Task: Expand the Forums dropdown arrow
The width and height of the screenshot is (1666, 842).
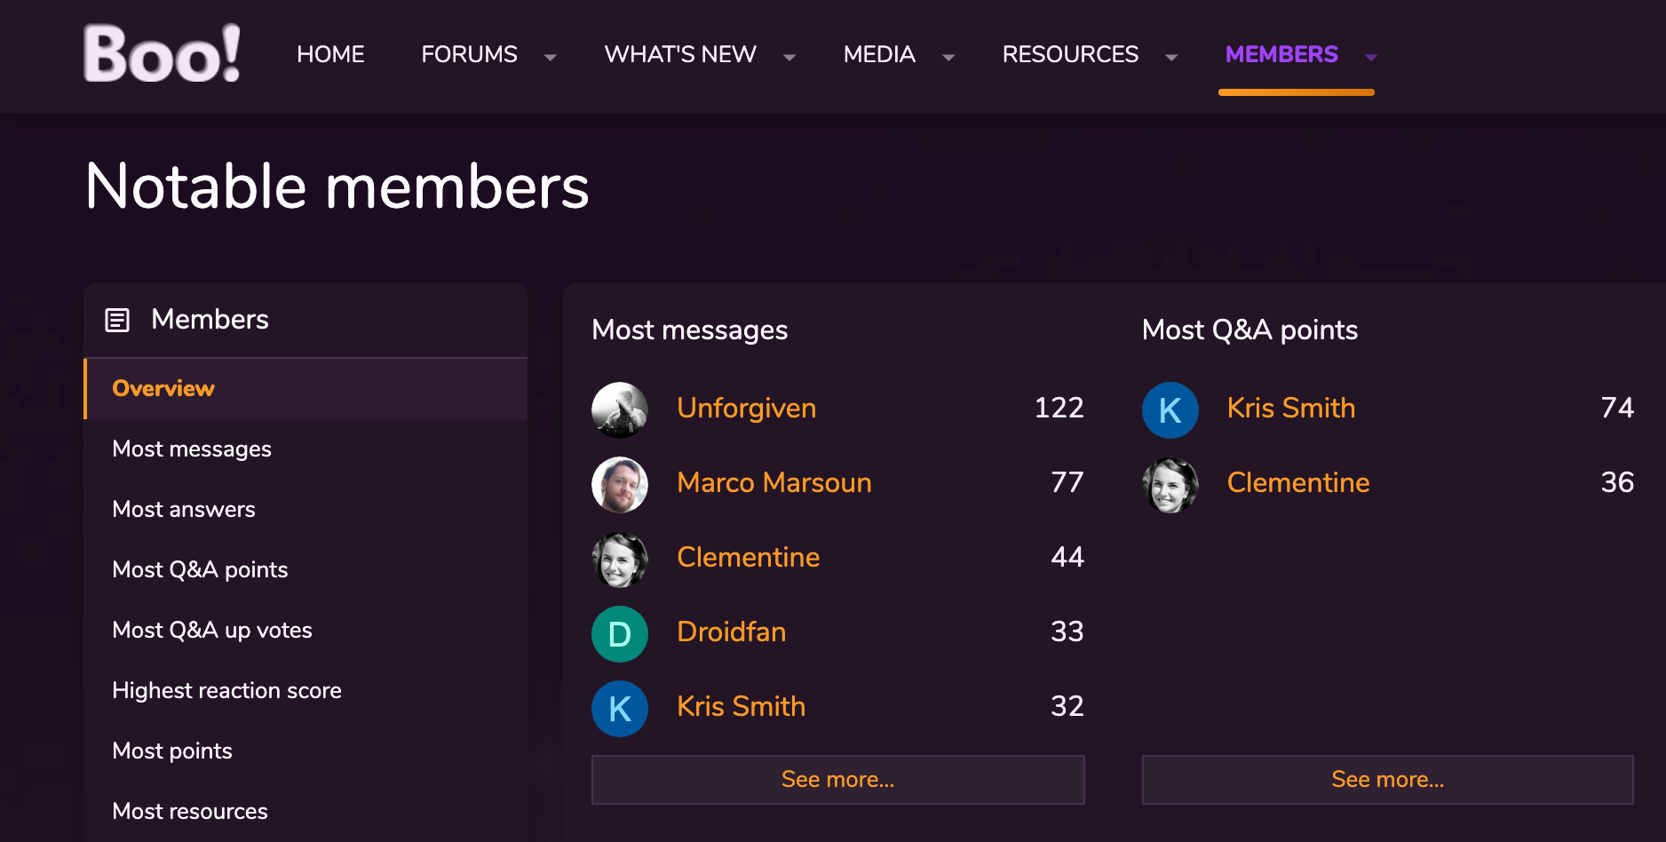Action: click(551, 57)
